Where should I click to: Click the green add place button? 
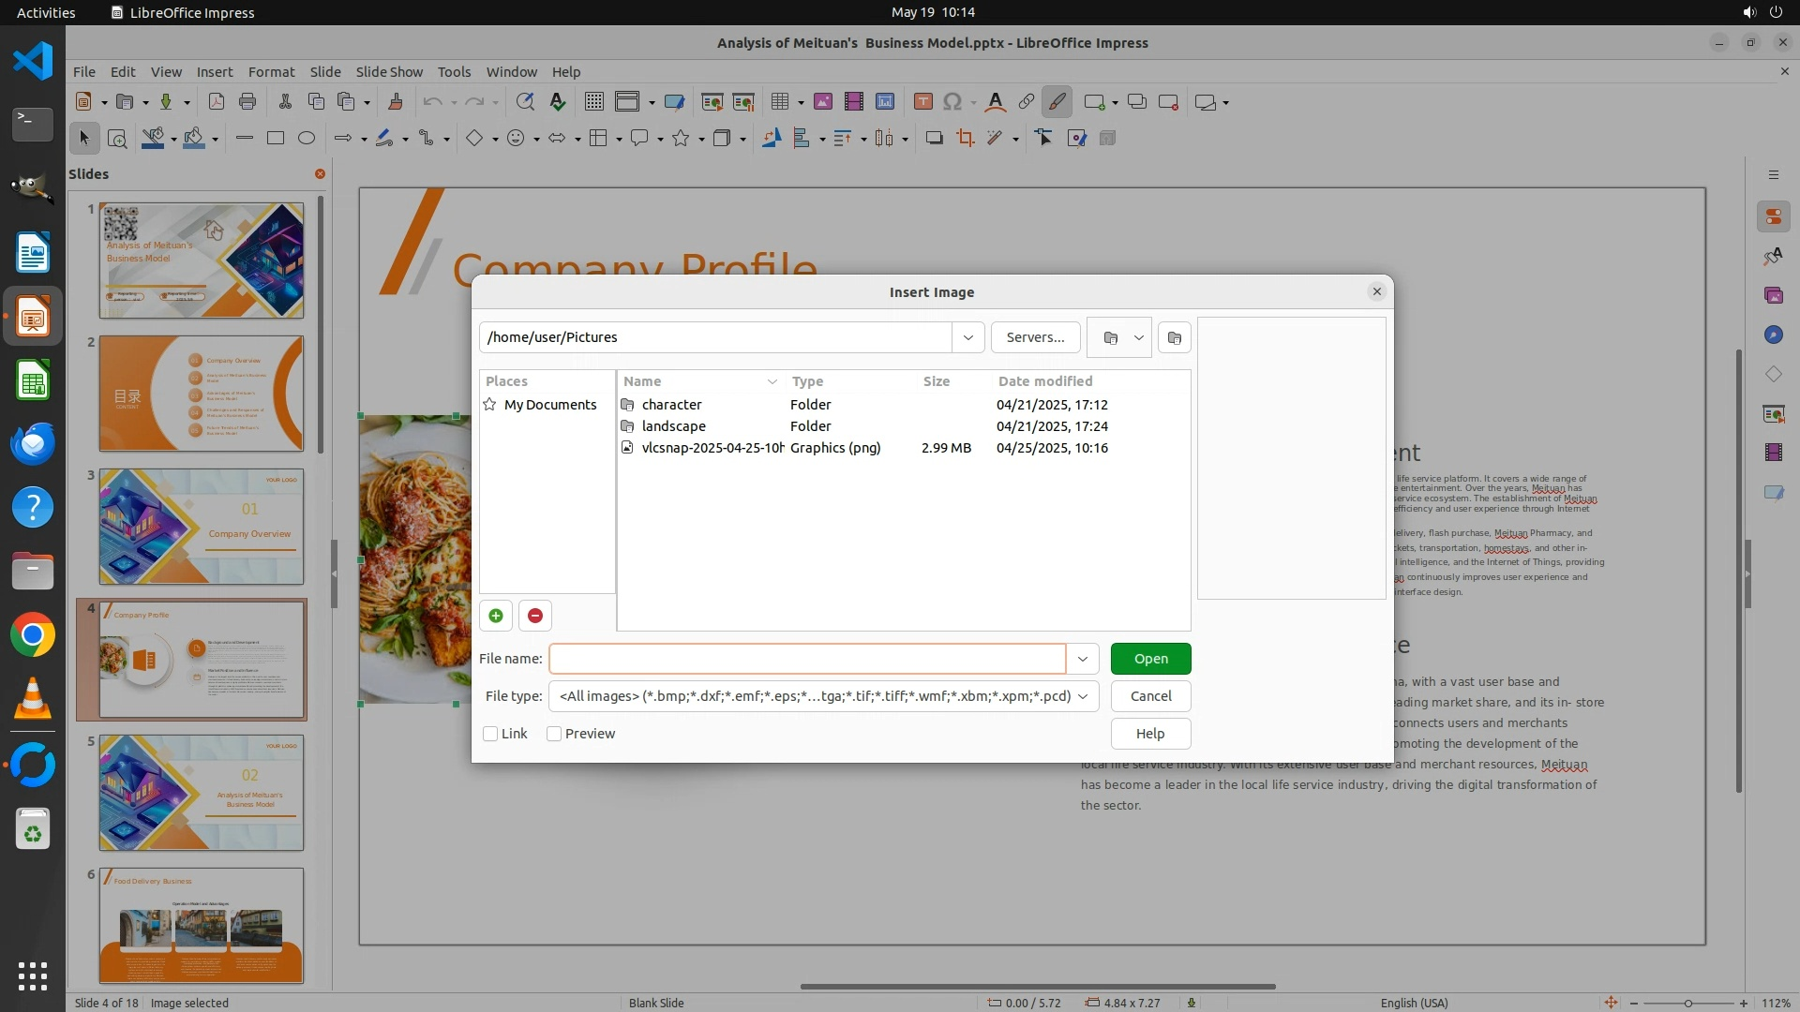click(x=495, y=616)
